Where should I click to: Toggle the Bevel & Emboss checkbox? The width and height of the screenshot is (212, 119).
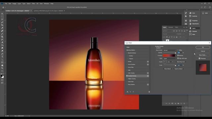127,53
